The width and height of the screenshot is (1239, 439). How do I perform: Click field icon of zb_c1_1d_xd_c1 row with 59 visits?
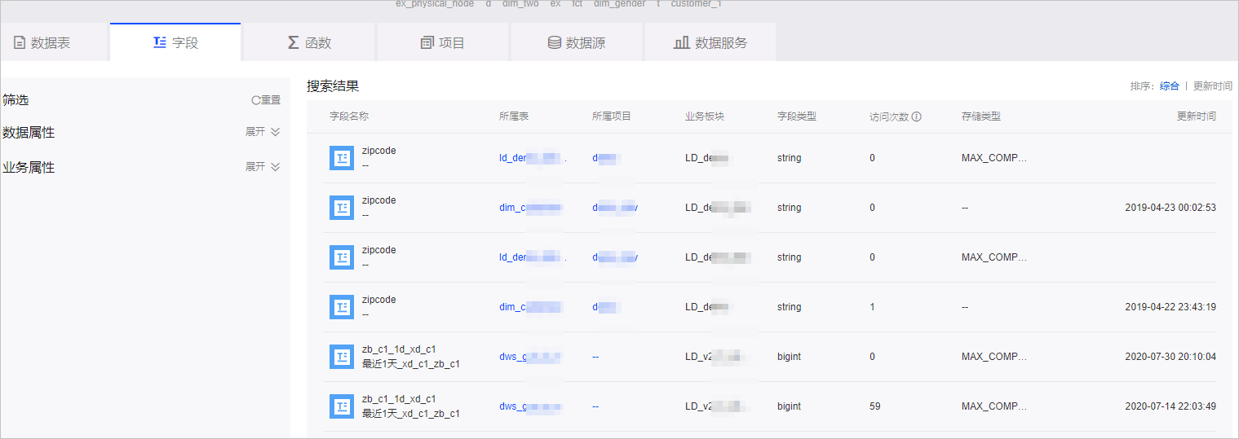[342, 406]
